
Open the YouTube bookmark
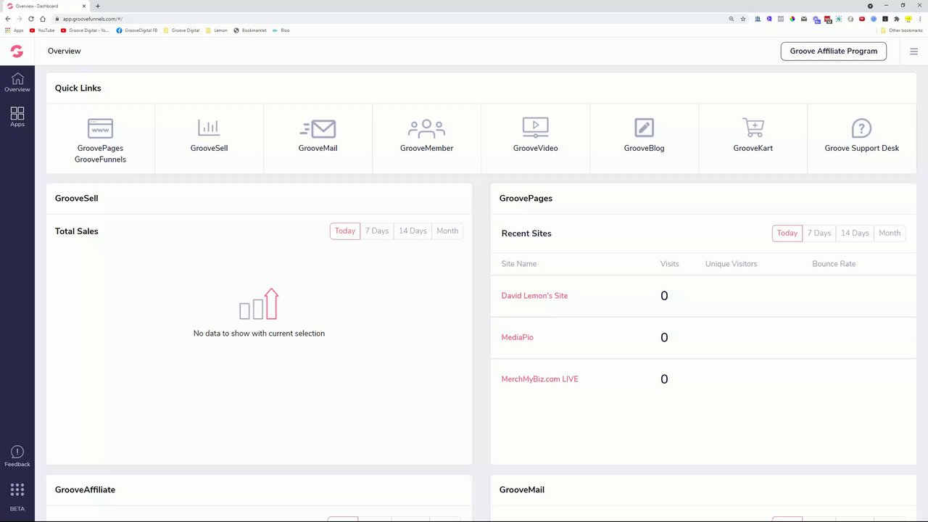[x=42, y=30]
